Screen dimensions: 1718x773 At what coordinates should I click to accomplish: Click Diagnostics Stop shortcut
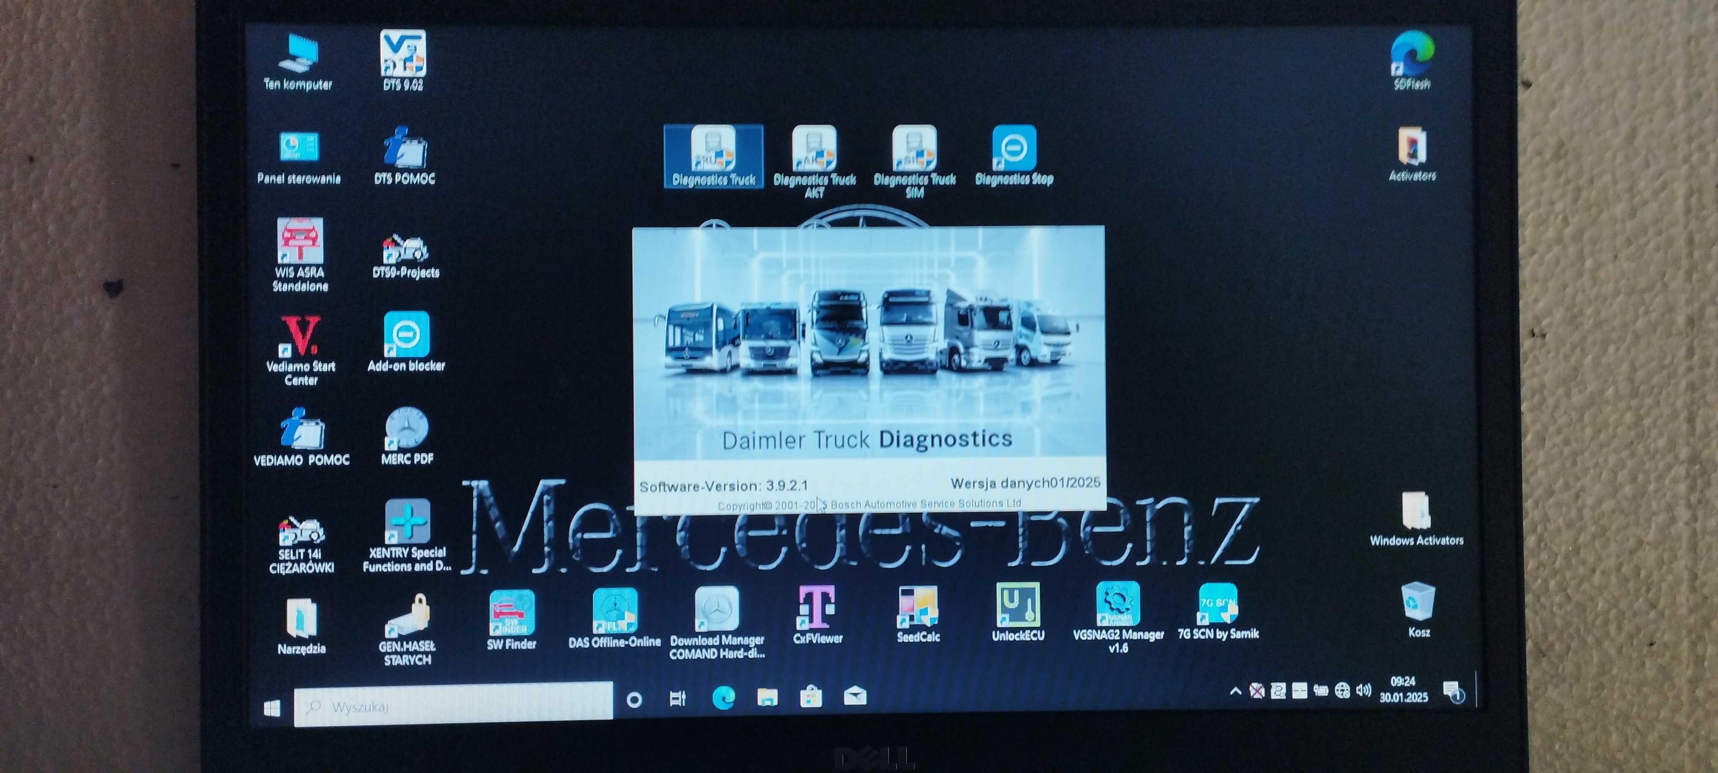(1014, 155)
